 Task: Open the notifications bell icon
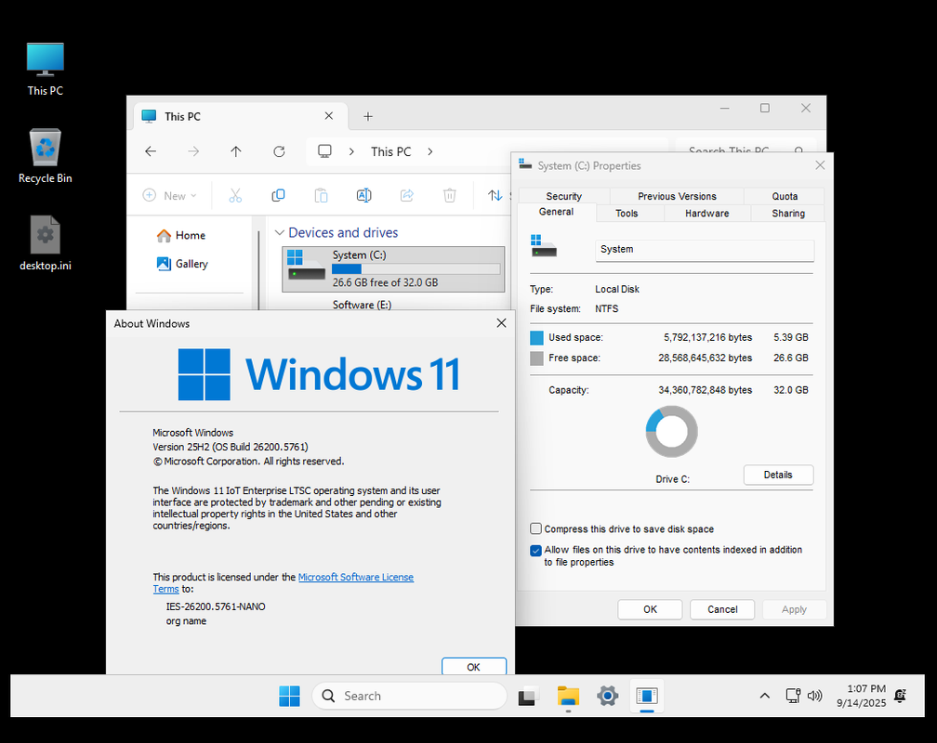[x=900, y=696]
